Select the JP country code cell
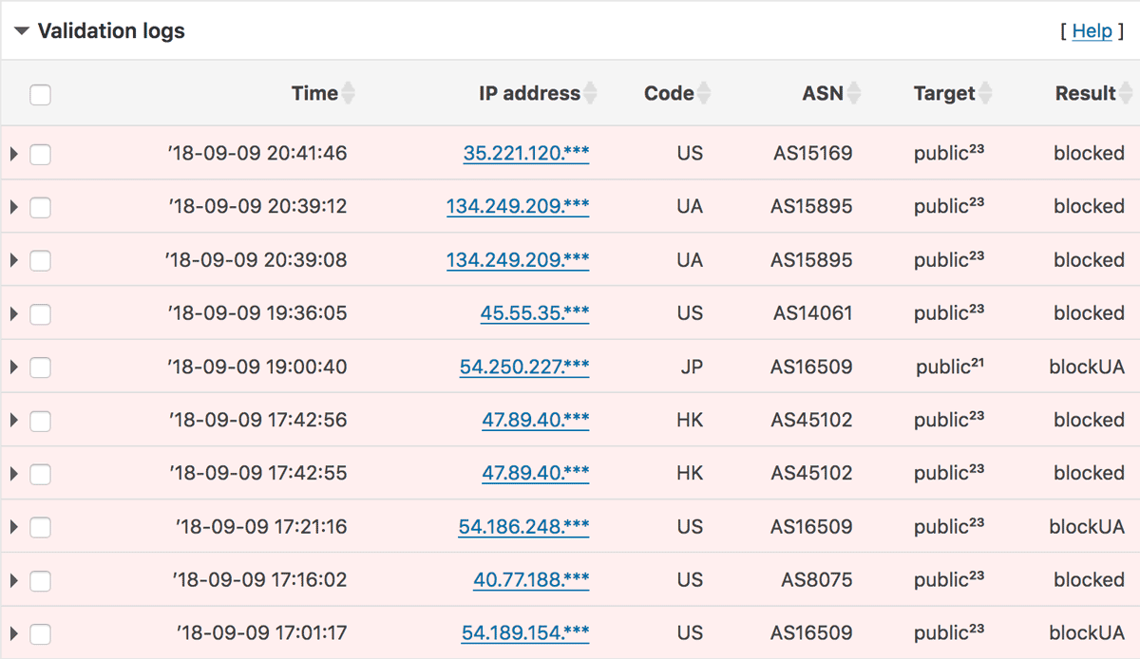The width and height of the screenshot is (1140, 659). [x=692, y=367]
